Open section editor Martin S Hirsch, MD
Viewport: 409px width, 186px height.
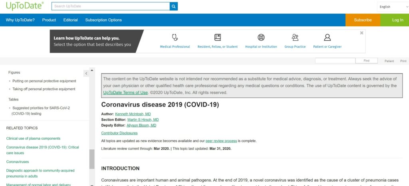(x=143, y=120)
